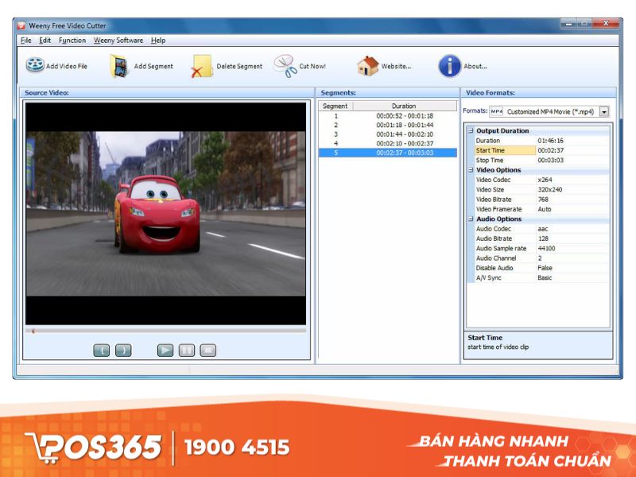Select segment 5 row 00:02:37 - 00:03:03
Image resolution: width=636 pixels, height=477 pixels.
[388, 153]
